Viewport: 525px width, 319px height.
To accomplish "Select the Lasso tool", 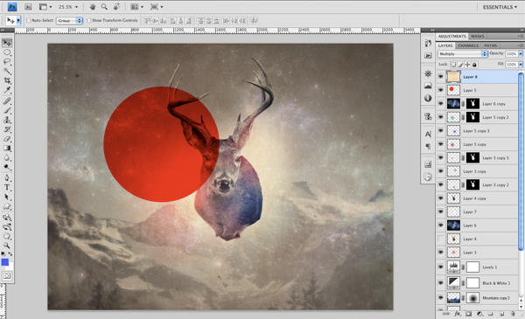I will point(7,62).
